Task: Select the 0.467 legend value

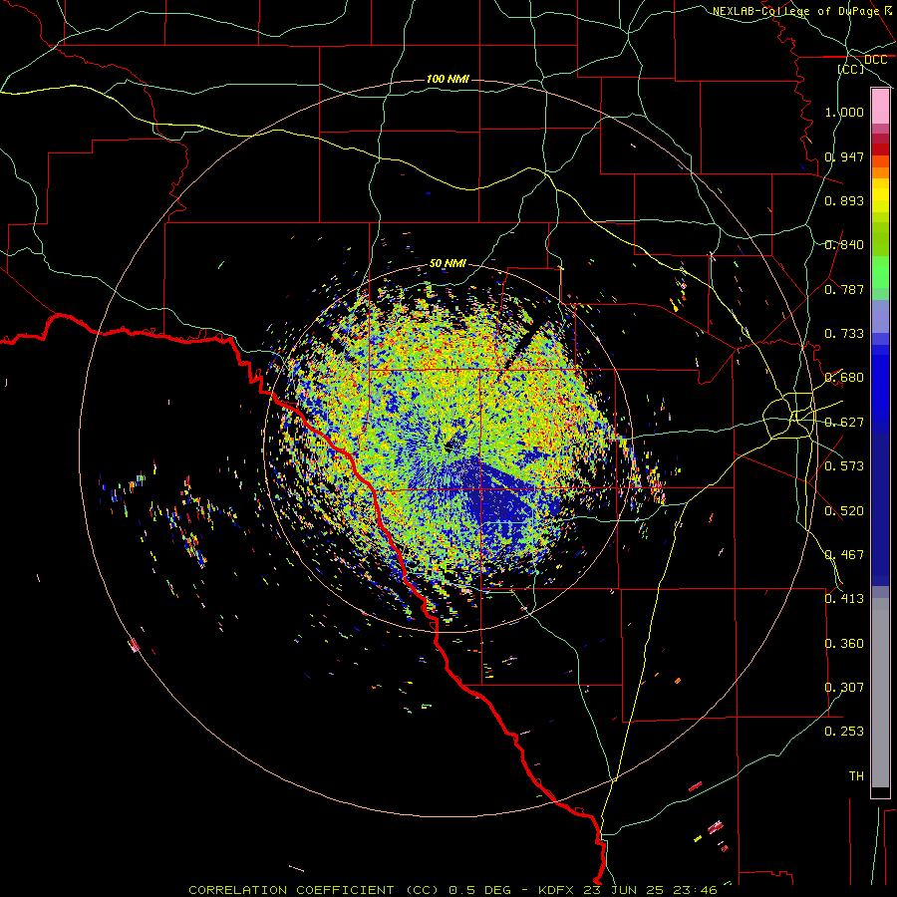Action: pos(844,555)
